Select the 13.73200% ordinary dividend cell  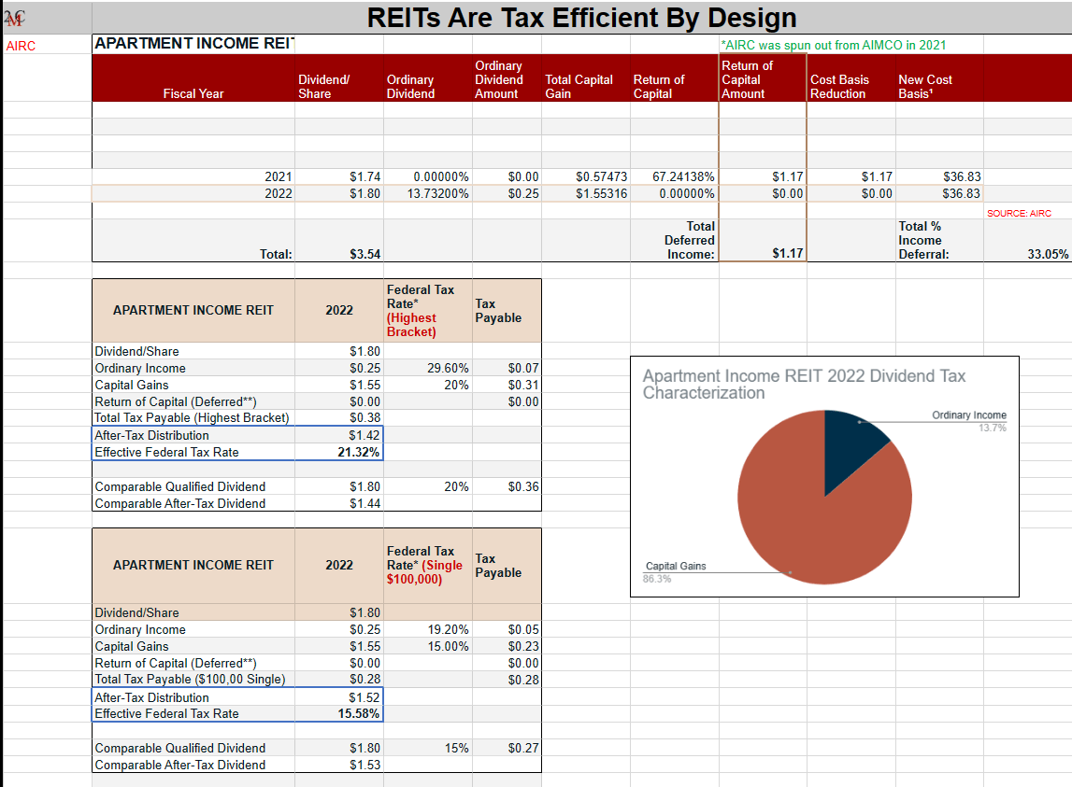pyautogui.click(x=438, y=194)
